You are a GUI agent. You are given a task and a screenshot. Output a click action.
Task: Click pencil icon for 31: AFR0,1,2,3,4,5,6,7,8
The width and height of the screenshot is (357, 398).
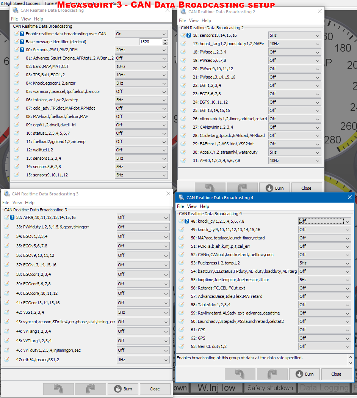(x=183, y=160)
